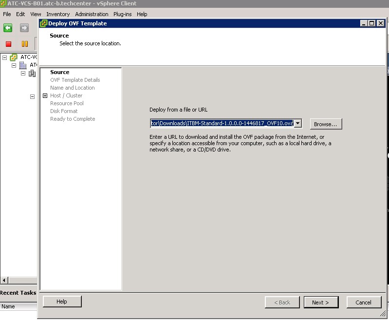Expand the Host / Cluster wizard step

(x=45, y=96)
